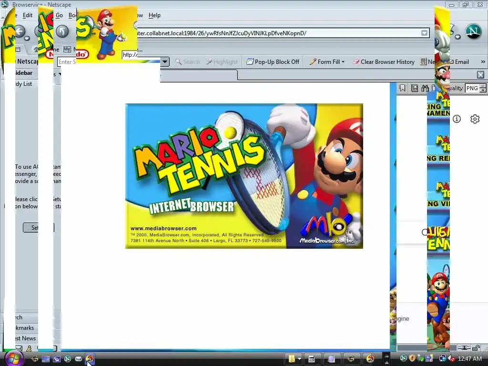Toggle Pop-Up Block Off button

tap(273, 62)
